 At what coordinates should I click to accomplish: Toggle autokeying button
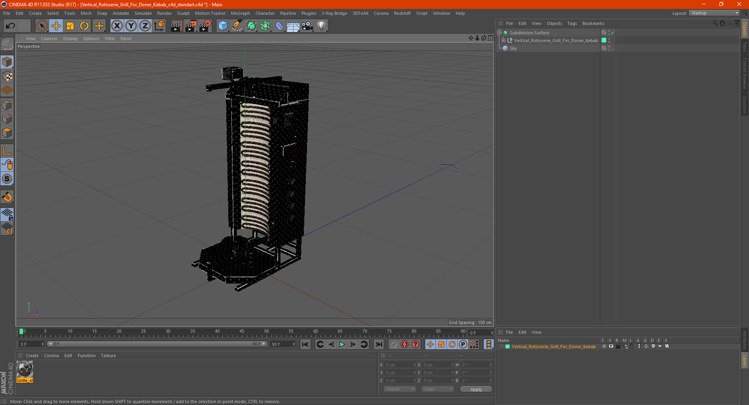405,344
